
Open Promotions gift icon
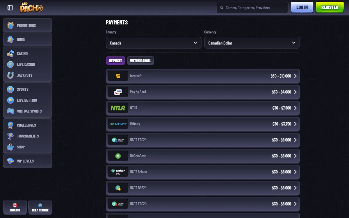10,25
